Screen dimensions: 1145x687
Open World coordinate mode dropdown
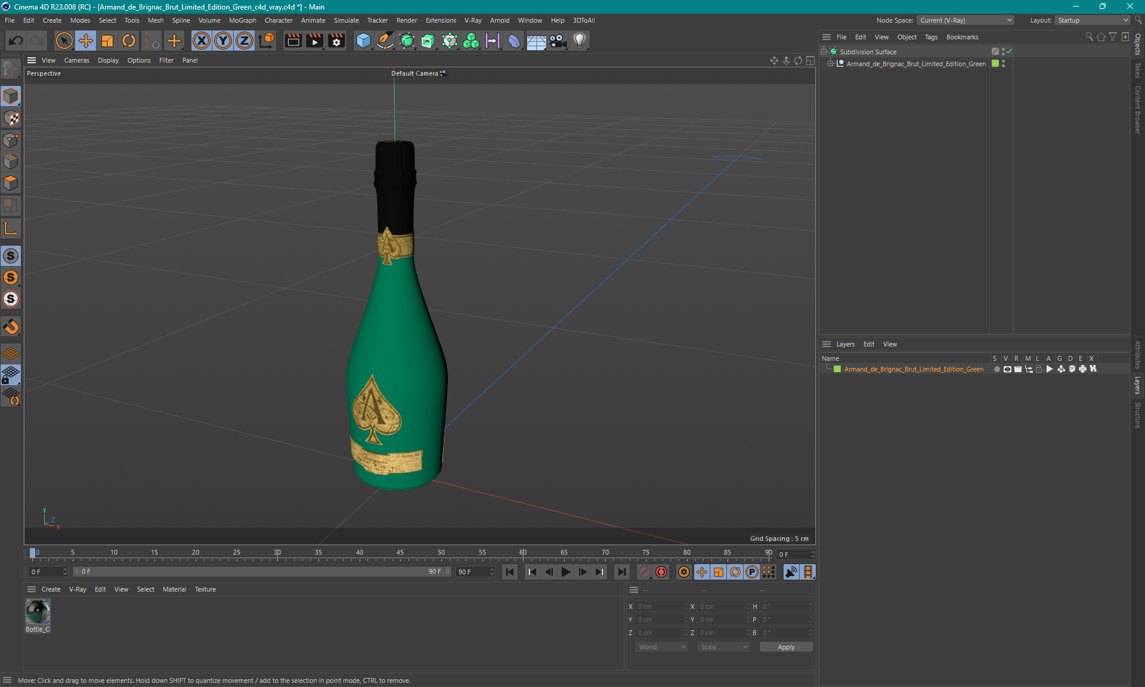click(x=662, y=647)
